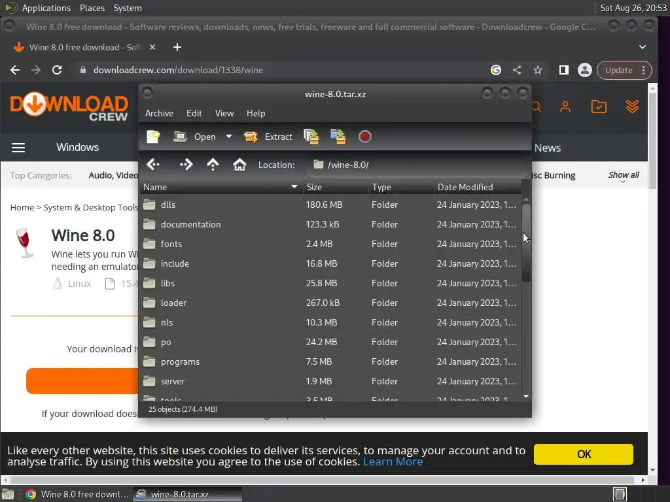Select the programs folder

pos(330,362)
